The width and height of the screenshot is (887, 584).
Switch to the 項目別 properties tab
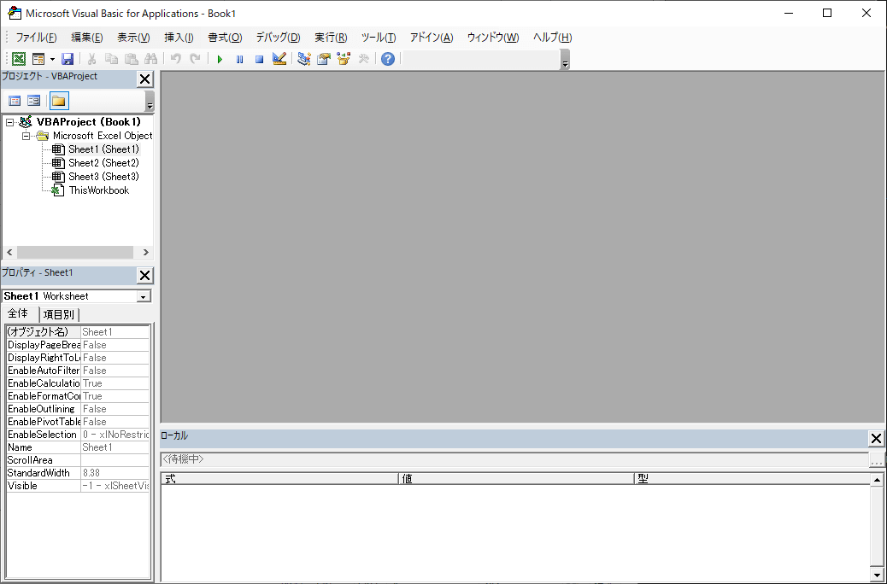(58, 314)
